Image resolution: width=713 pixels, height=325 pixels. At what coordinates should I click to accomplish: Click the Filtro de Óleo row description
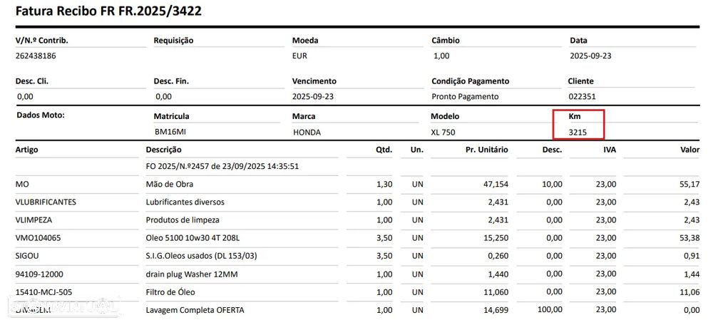click(170, 292)
